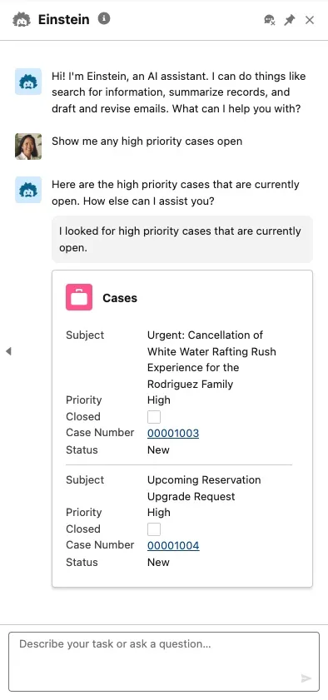Click the Einstein logo in the header
This screenshot has height=700, width=328.
tap(22, 20)
